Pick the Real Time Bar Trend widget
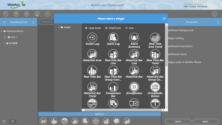The image size is (222, 125). pyautogui.click(x=155, y=57)
